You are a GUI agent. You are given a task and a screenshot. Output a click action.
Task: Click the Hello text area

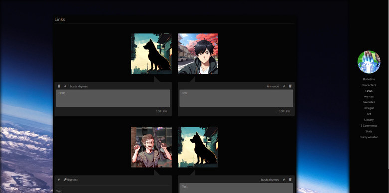coord(113,98)
